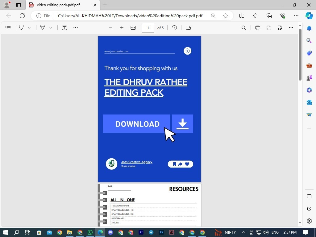316x237 pixels.
Task: Click the page number input field
Action: tap(148, 28)
